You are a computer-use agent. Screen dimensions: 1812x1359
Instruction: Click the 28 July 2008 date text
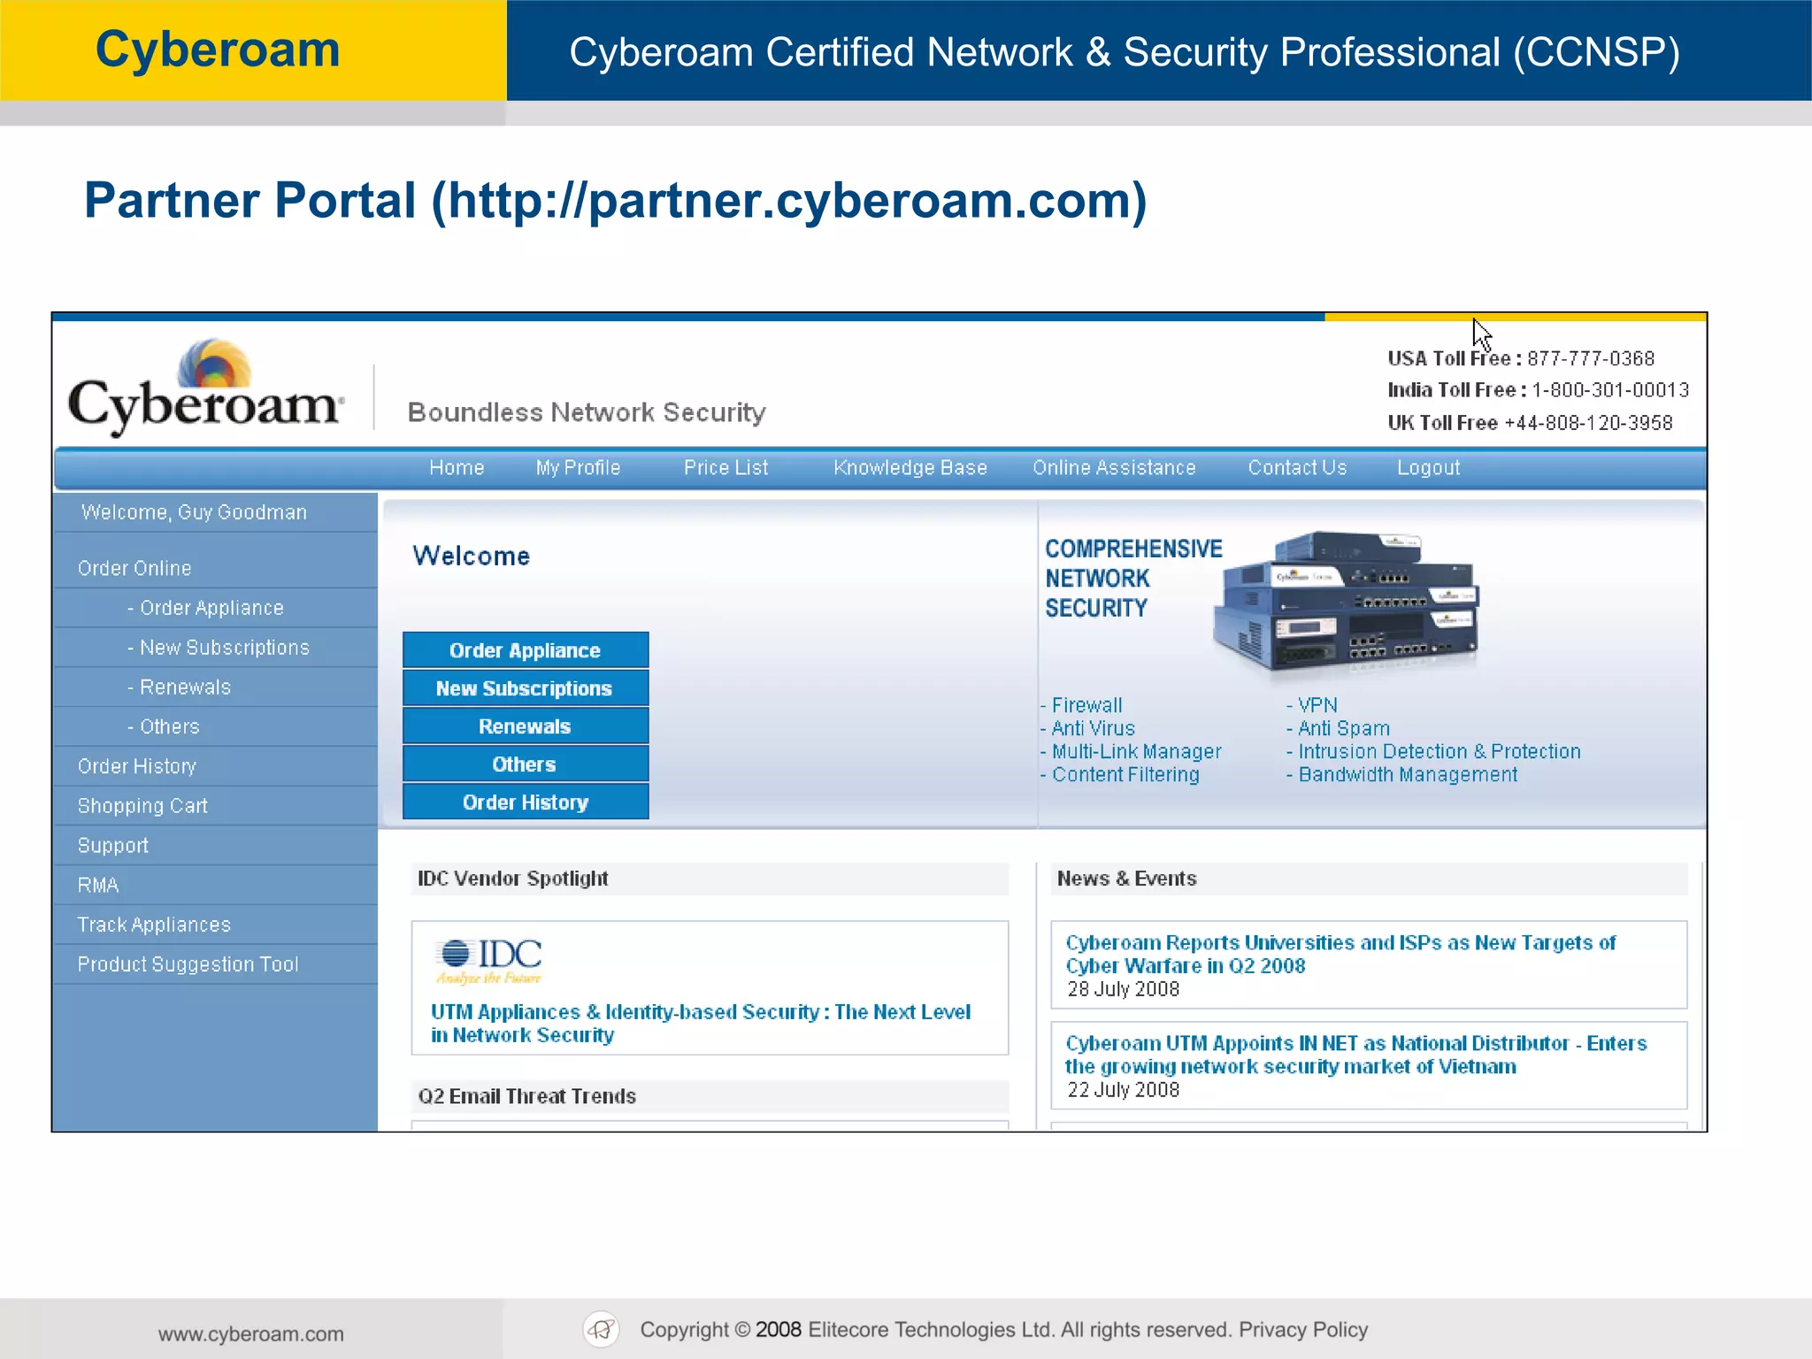point(1124,989)
